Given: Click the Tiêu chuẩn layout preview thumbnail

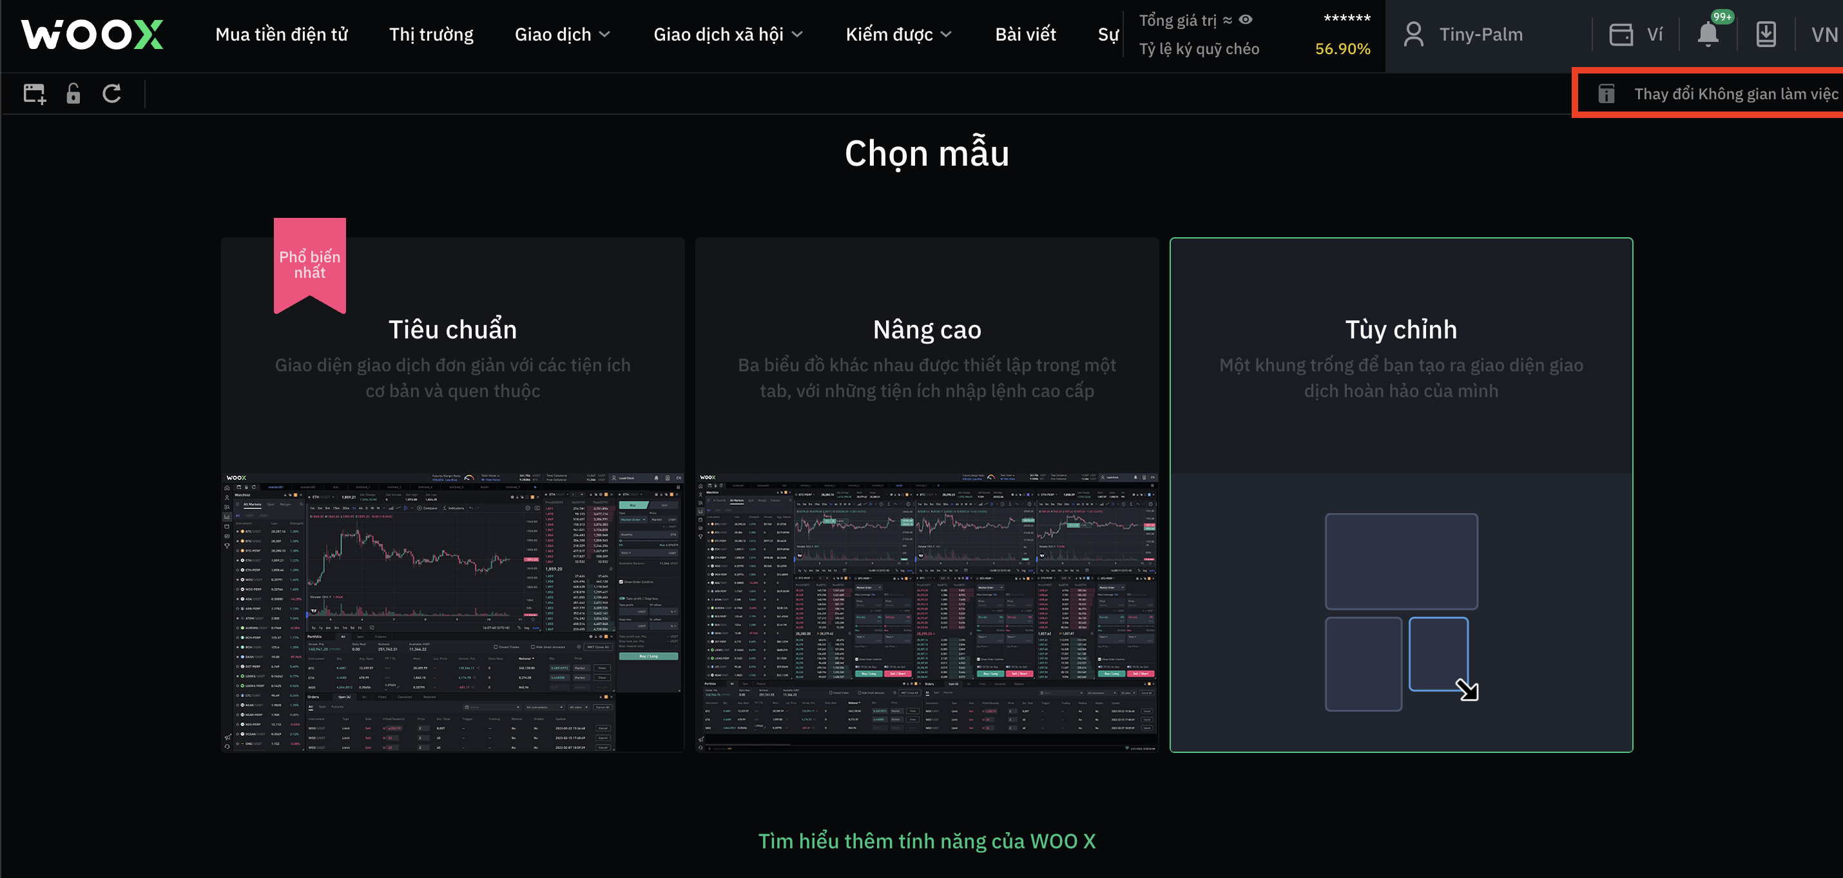Looking at the screenshot, I should point(453,612).
